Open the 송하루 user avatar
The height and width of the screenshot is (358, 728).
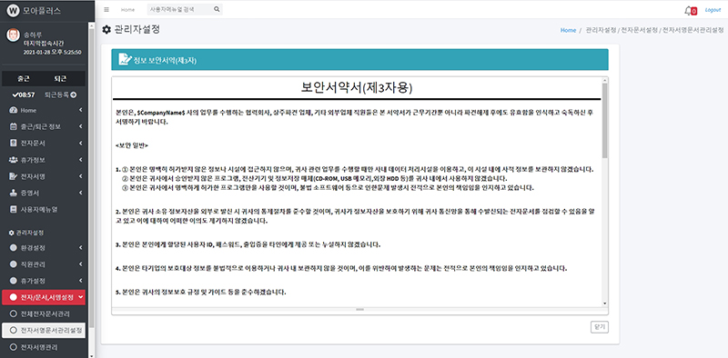(13, 35)
